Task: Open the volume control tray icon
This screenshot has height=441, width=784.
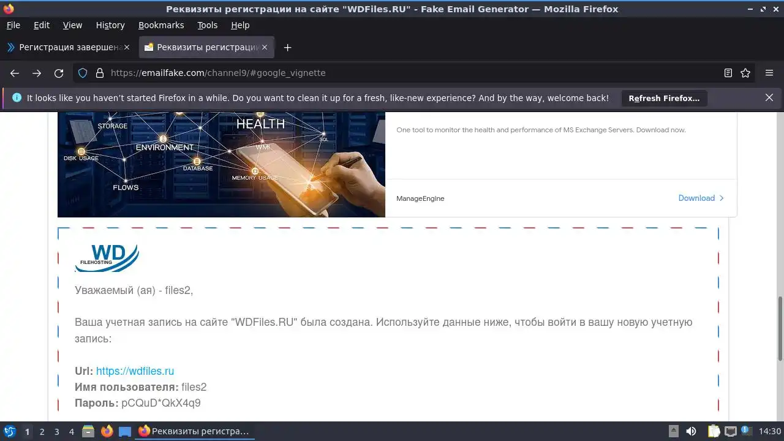Action: click(x=691, y=431)
